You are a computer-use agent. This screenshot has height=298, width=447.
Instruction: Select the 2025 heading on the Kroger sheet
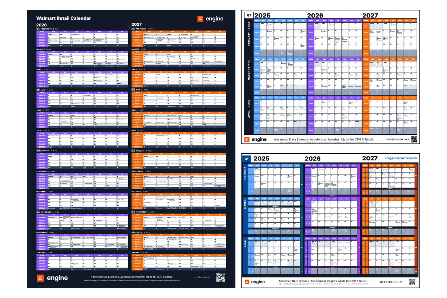click(x=261, y=159)
